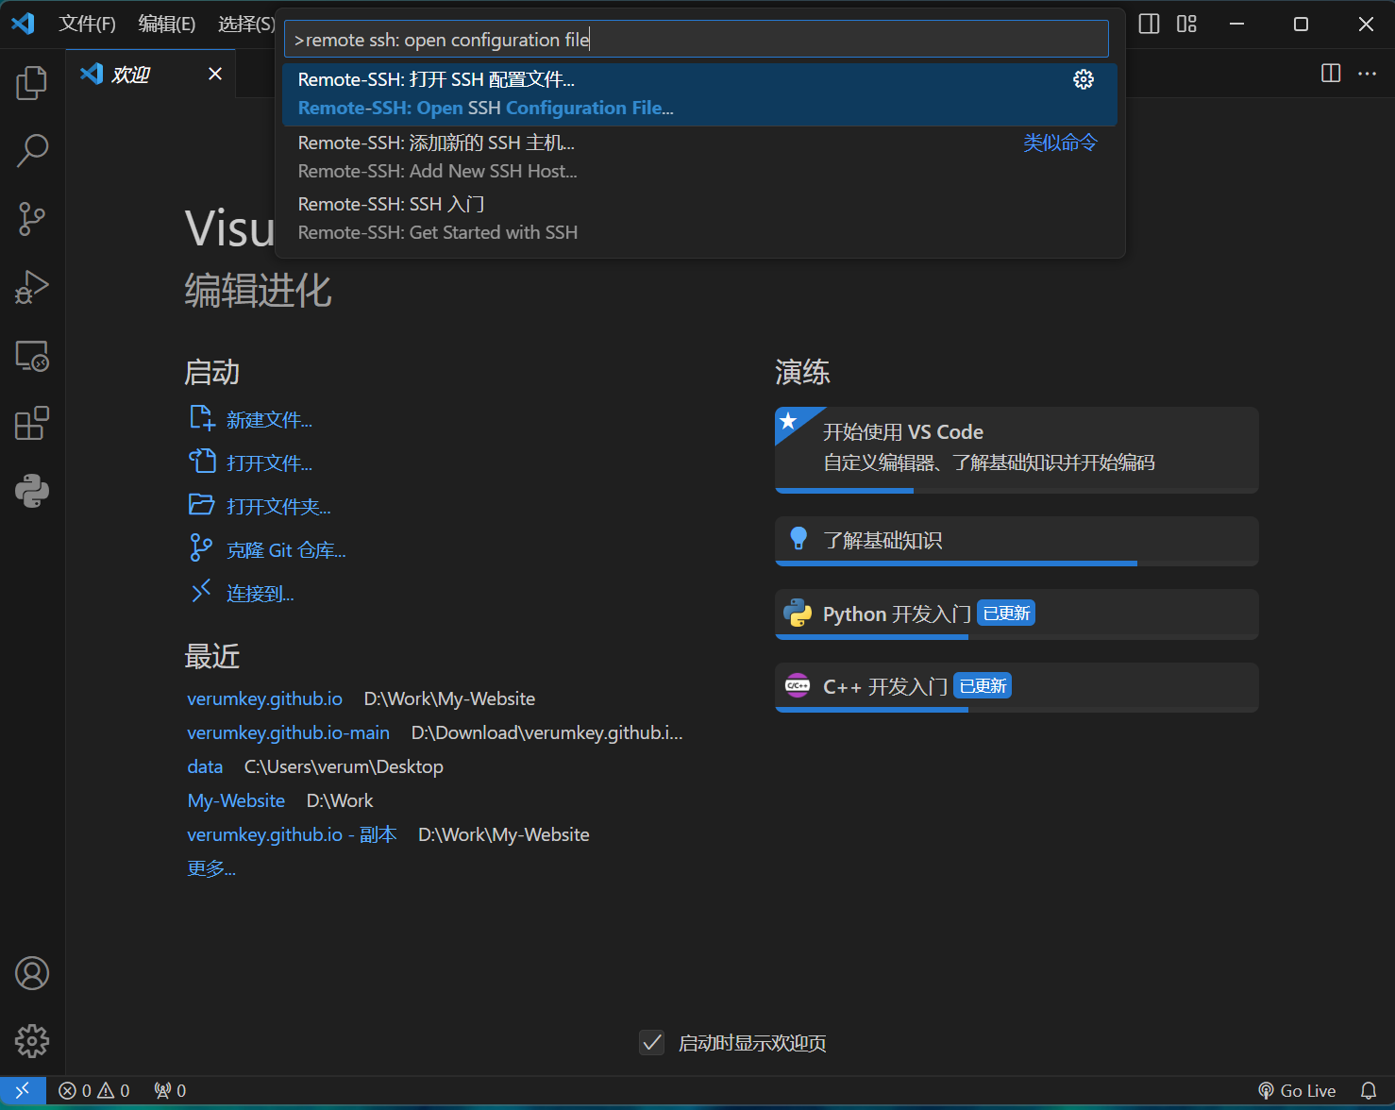Click 更多... to show more recents
This screenshot has height=1110, width=1395.
coord(211,868)
